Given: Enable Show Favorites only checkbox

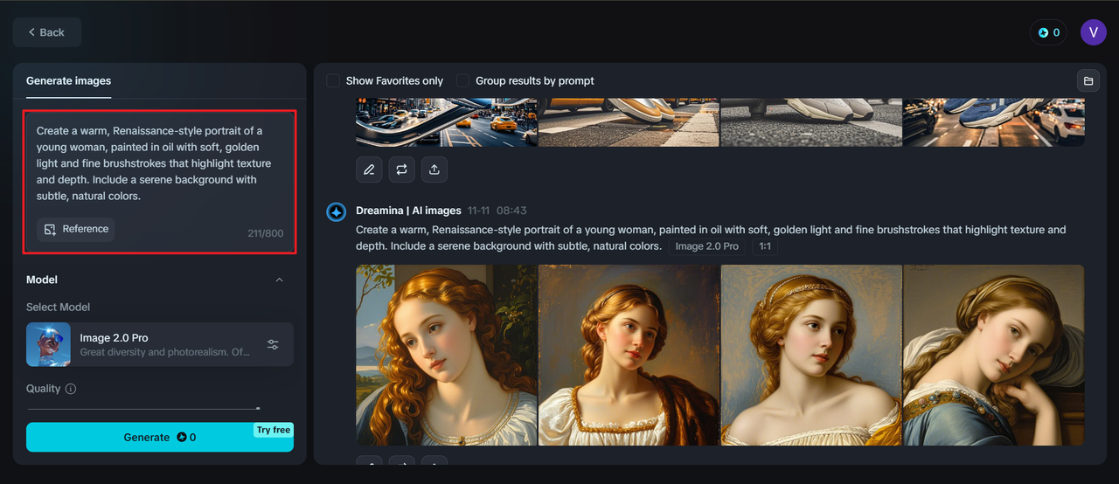Looking at the screenshot, I should point(333,80).
